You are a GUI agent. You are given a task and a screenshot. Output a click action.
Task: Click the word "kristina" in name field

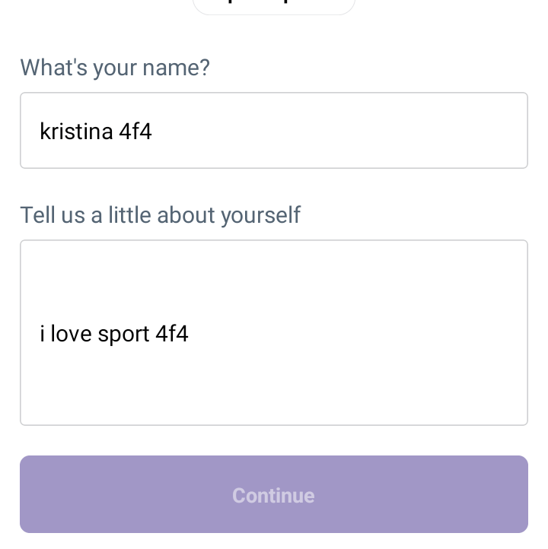[x=76, y=132]
